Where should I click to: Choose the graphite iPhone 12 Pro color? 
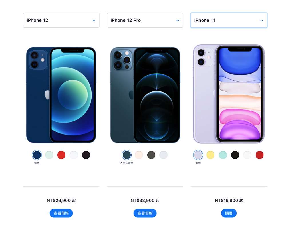151,155
